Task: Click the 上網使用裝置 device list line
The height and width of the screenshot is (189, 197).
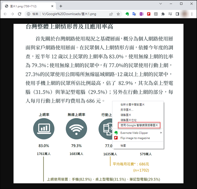Action: (x=103, y=179)
